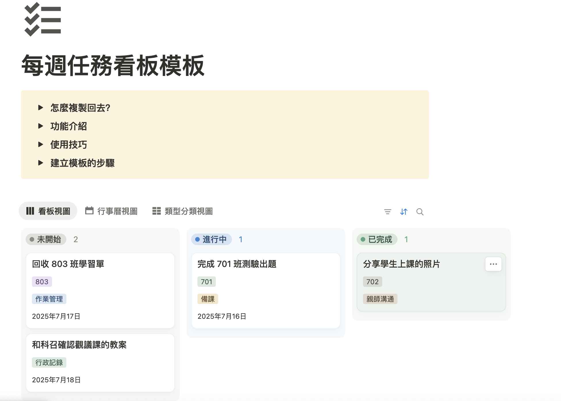Screen dimensions: 561x401
Task: Click calendar icon beside 行事曆視圖
Action: click(89, 211)
